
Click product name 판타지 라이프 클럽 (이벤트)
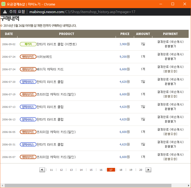(57, 44)
